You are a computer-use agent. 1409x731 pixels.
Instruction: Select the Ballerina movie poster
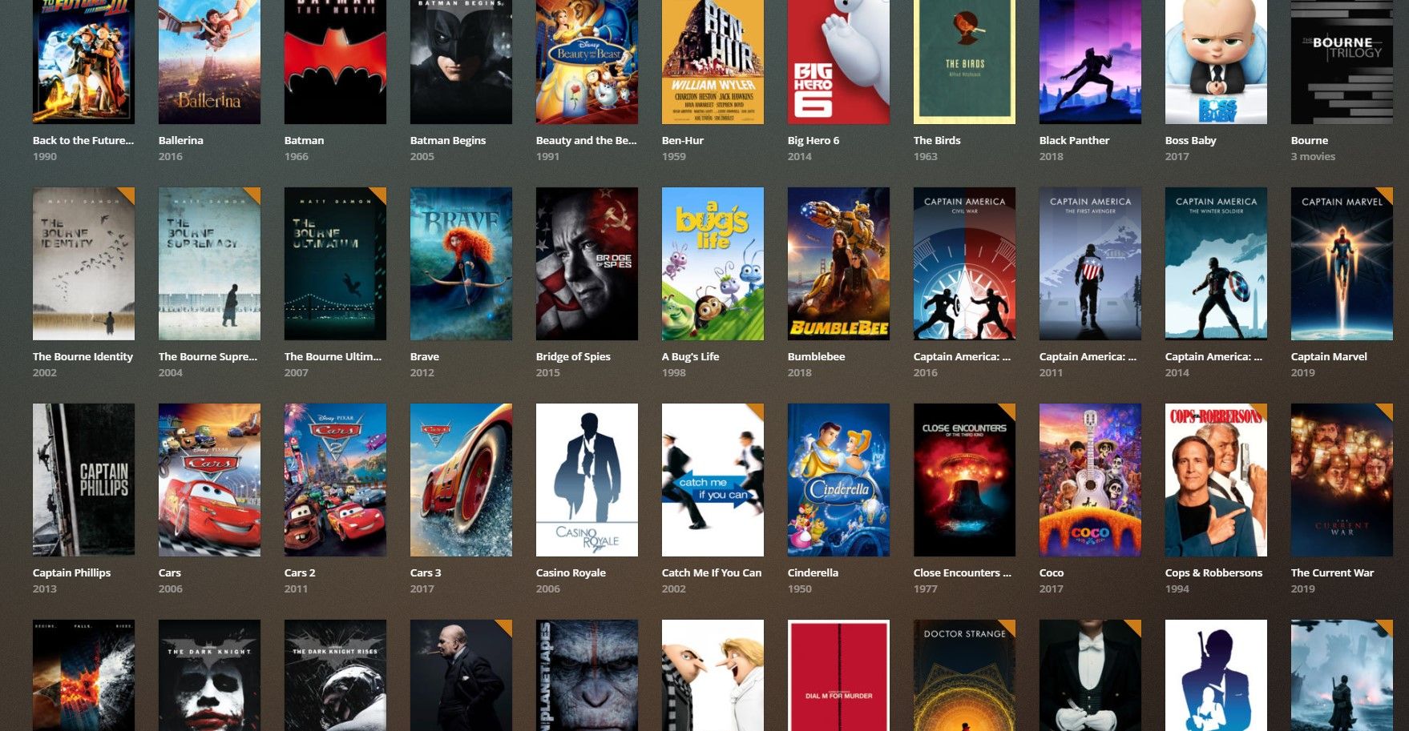(209, 62)
